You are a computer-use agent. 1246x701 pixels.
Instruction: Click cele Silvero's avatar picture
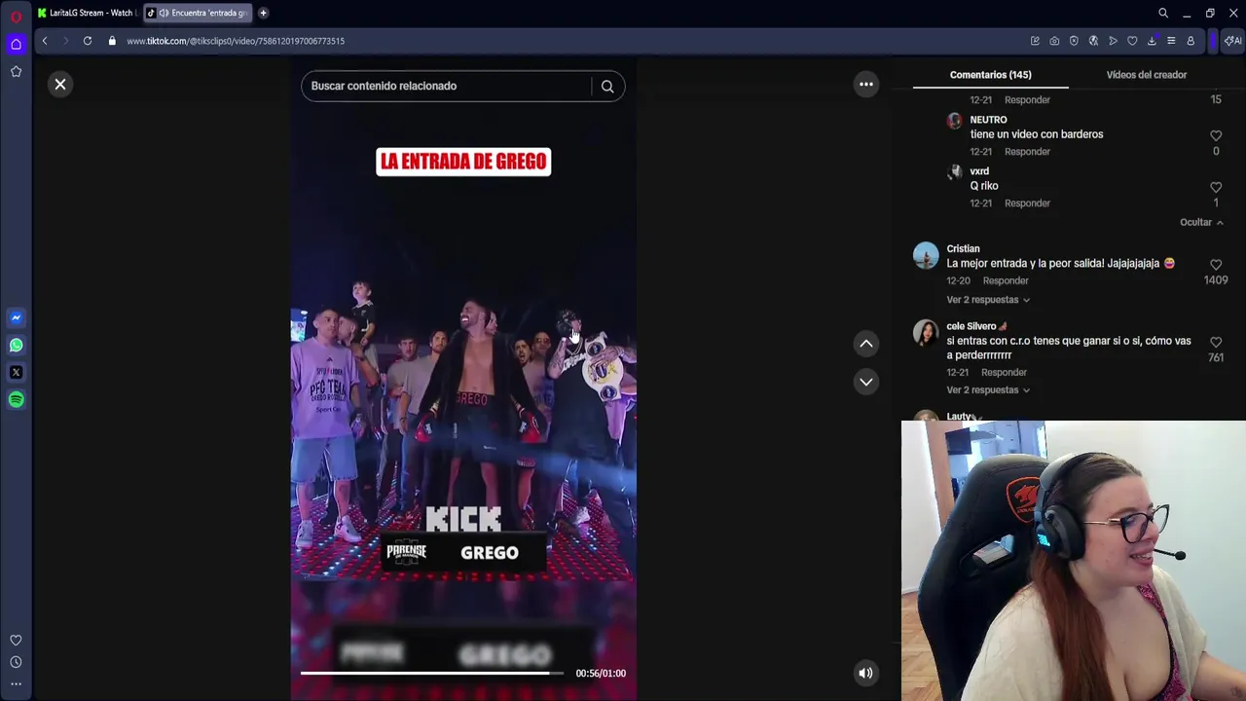[x=926, y=332]
